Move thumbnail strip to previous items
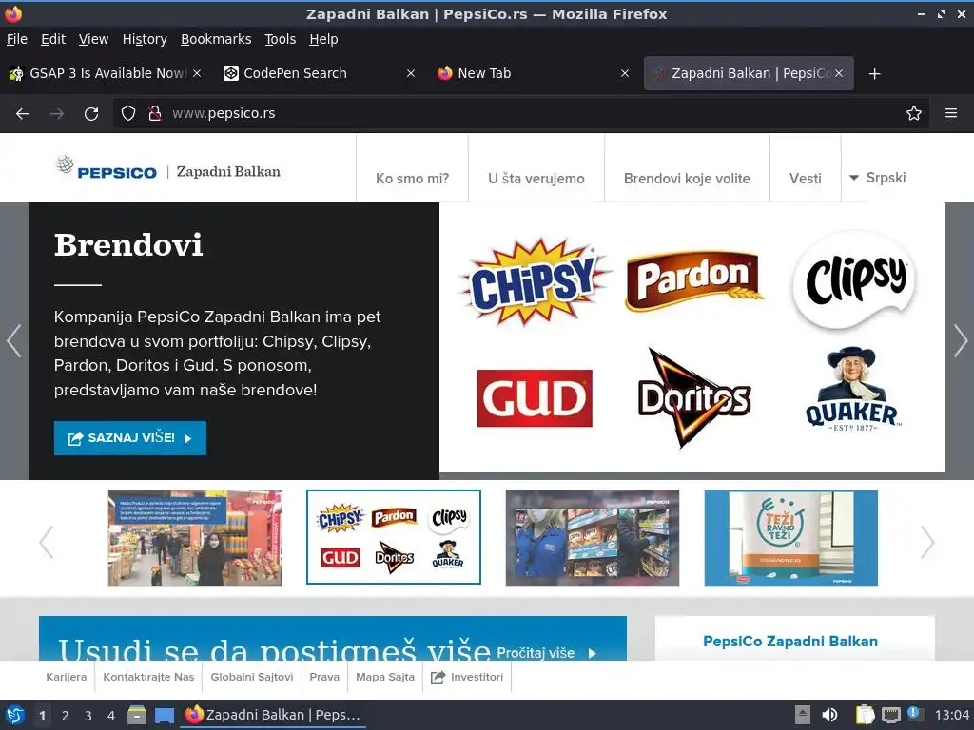This screenshot has width=974, height=730. click(47, 542)
